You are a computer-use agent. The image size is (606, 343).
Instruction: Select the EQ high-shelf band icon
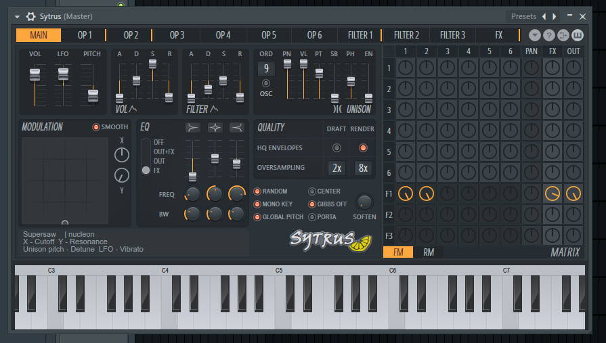236,127
